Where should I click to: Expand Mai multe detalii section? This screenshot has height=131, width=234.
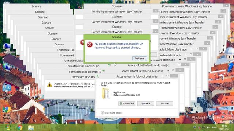click(x=111, y=113)
